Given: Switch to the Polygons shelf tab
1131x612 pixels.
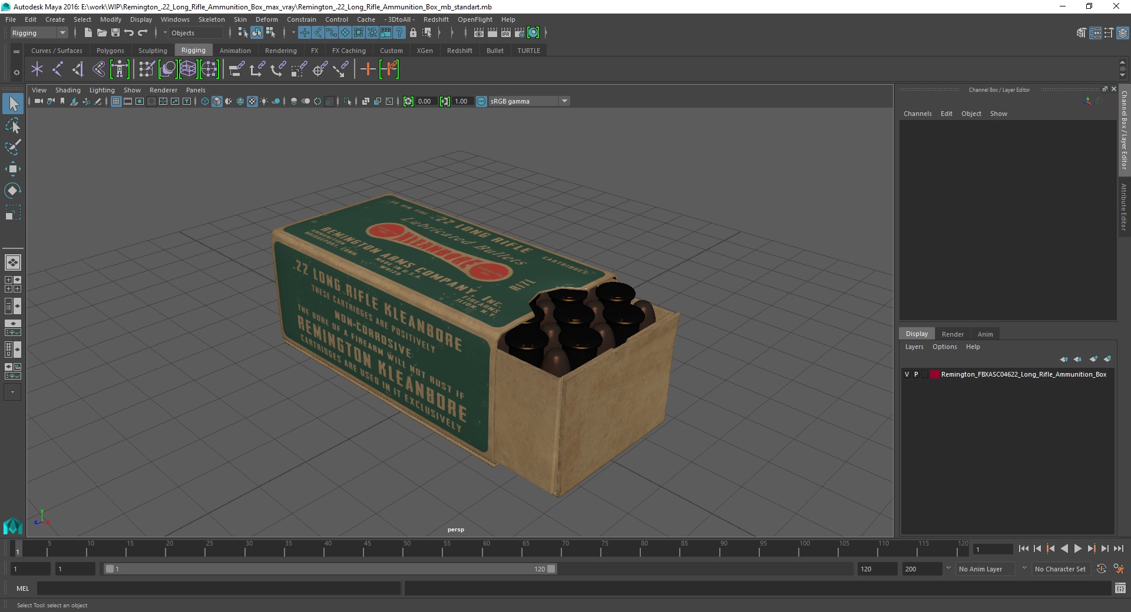Looking at the screenshot, I should 110,51.
